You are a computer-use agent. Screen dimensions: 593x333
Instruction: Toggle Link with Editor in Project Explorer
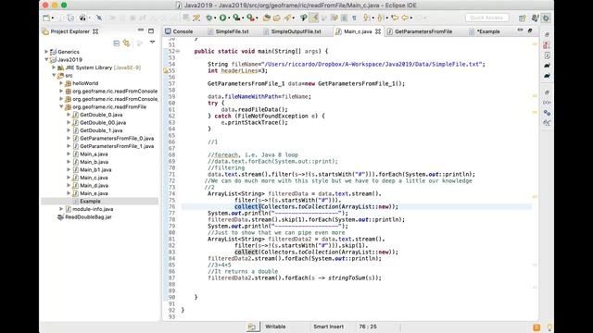pos(126,43)
